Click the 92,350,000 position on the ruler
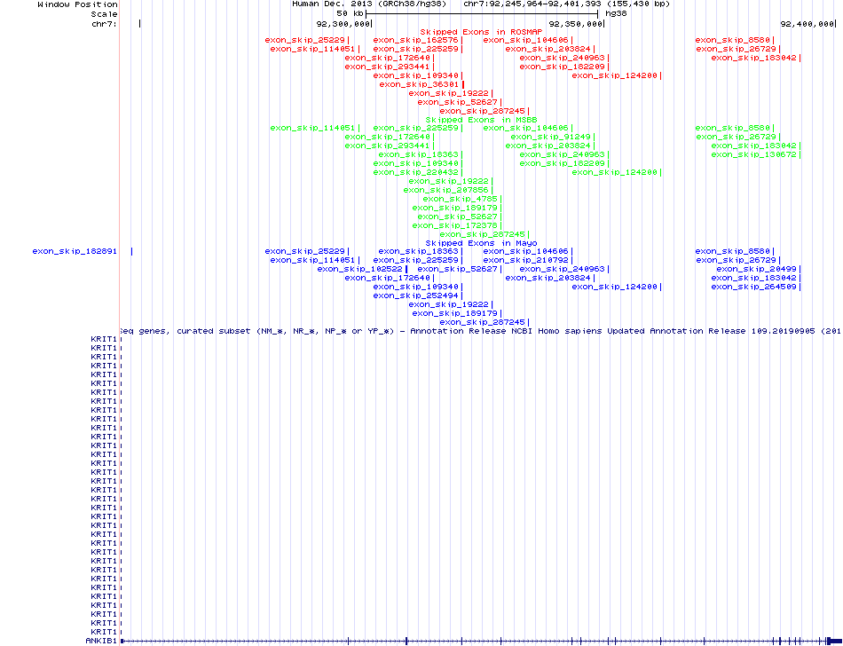 point(575,24)
